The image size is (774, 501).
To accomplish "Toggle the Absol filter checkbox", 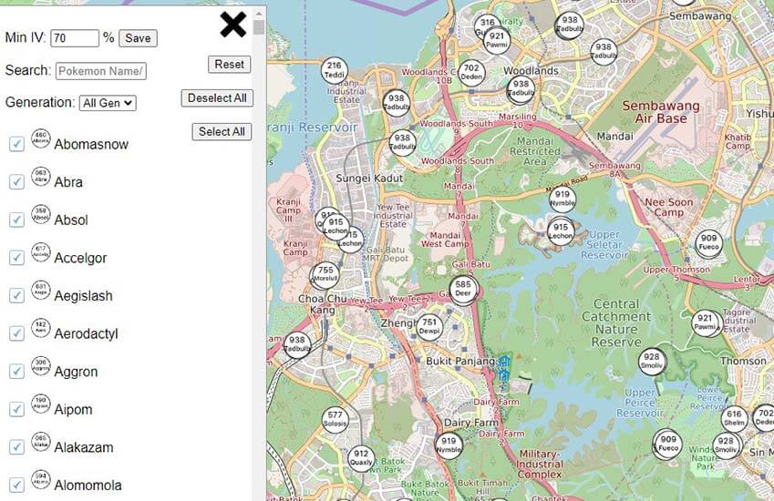I will 16,220.
